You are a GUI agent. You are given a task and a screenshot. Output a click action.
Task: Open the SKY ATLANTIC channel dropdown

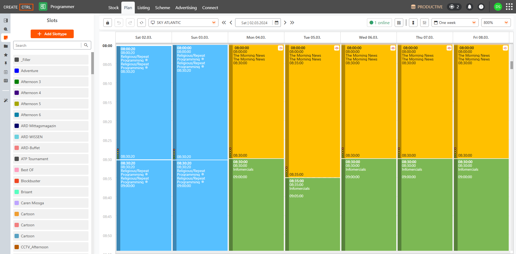coord(183,23)
